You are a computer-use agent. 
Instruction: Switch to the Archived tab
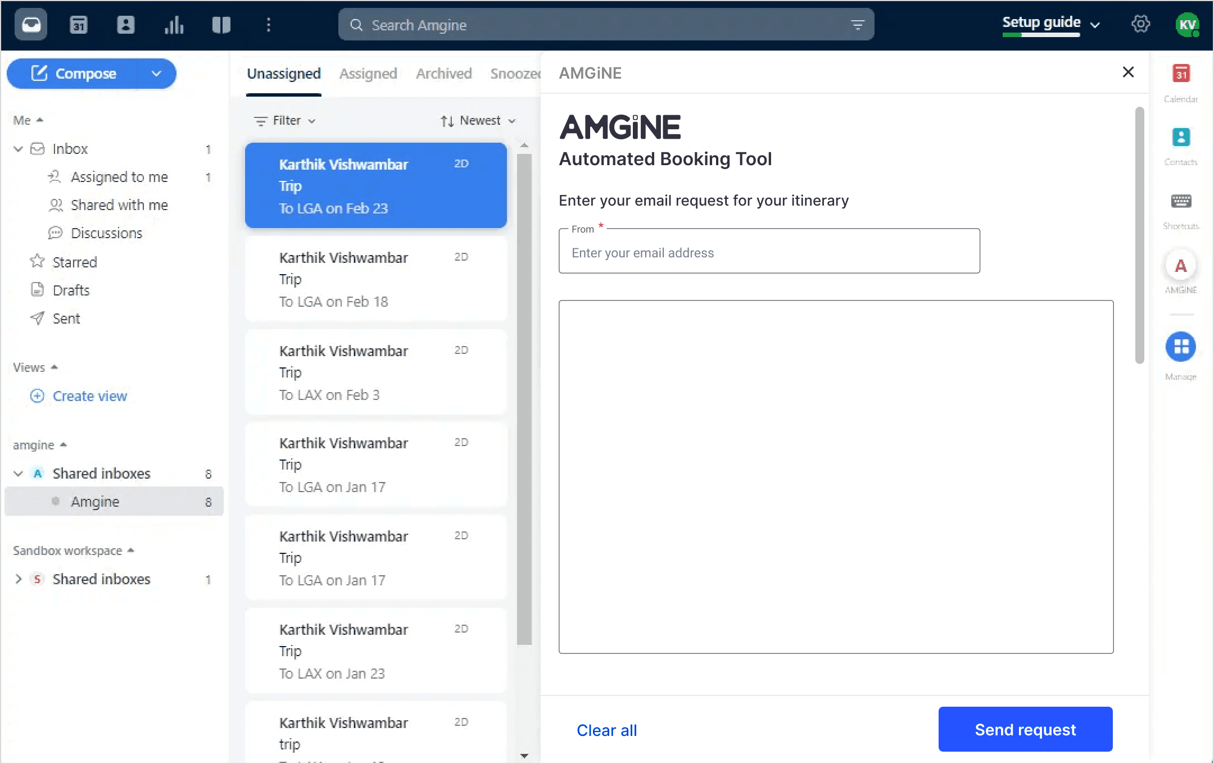click(x=443, y=73)
